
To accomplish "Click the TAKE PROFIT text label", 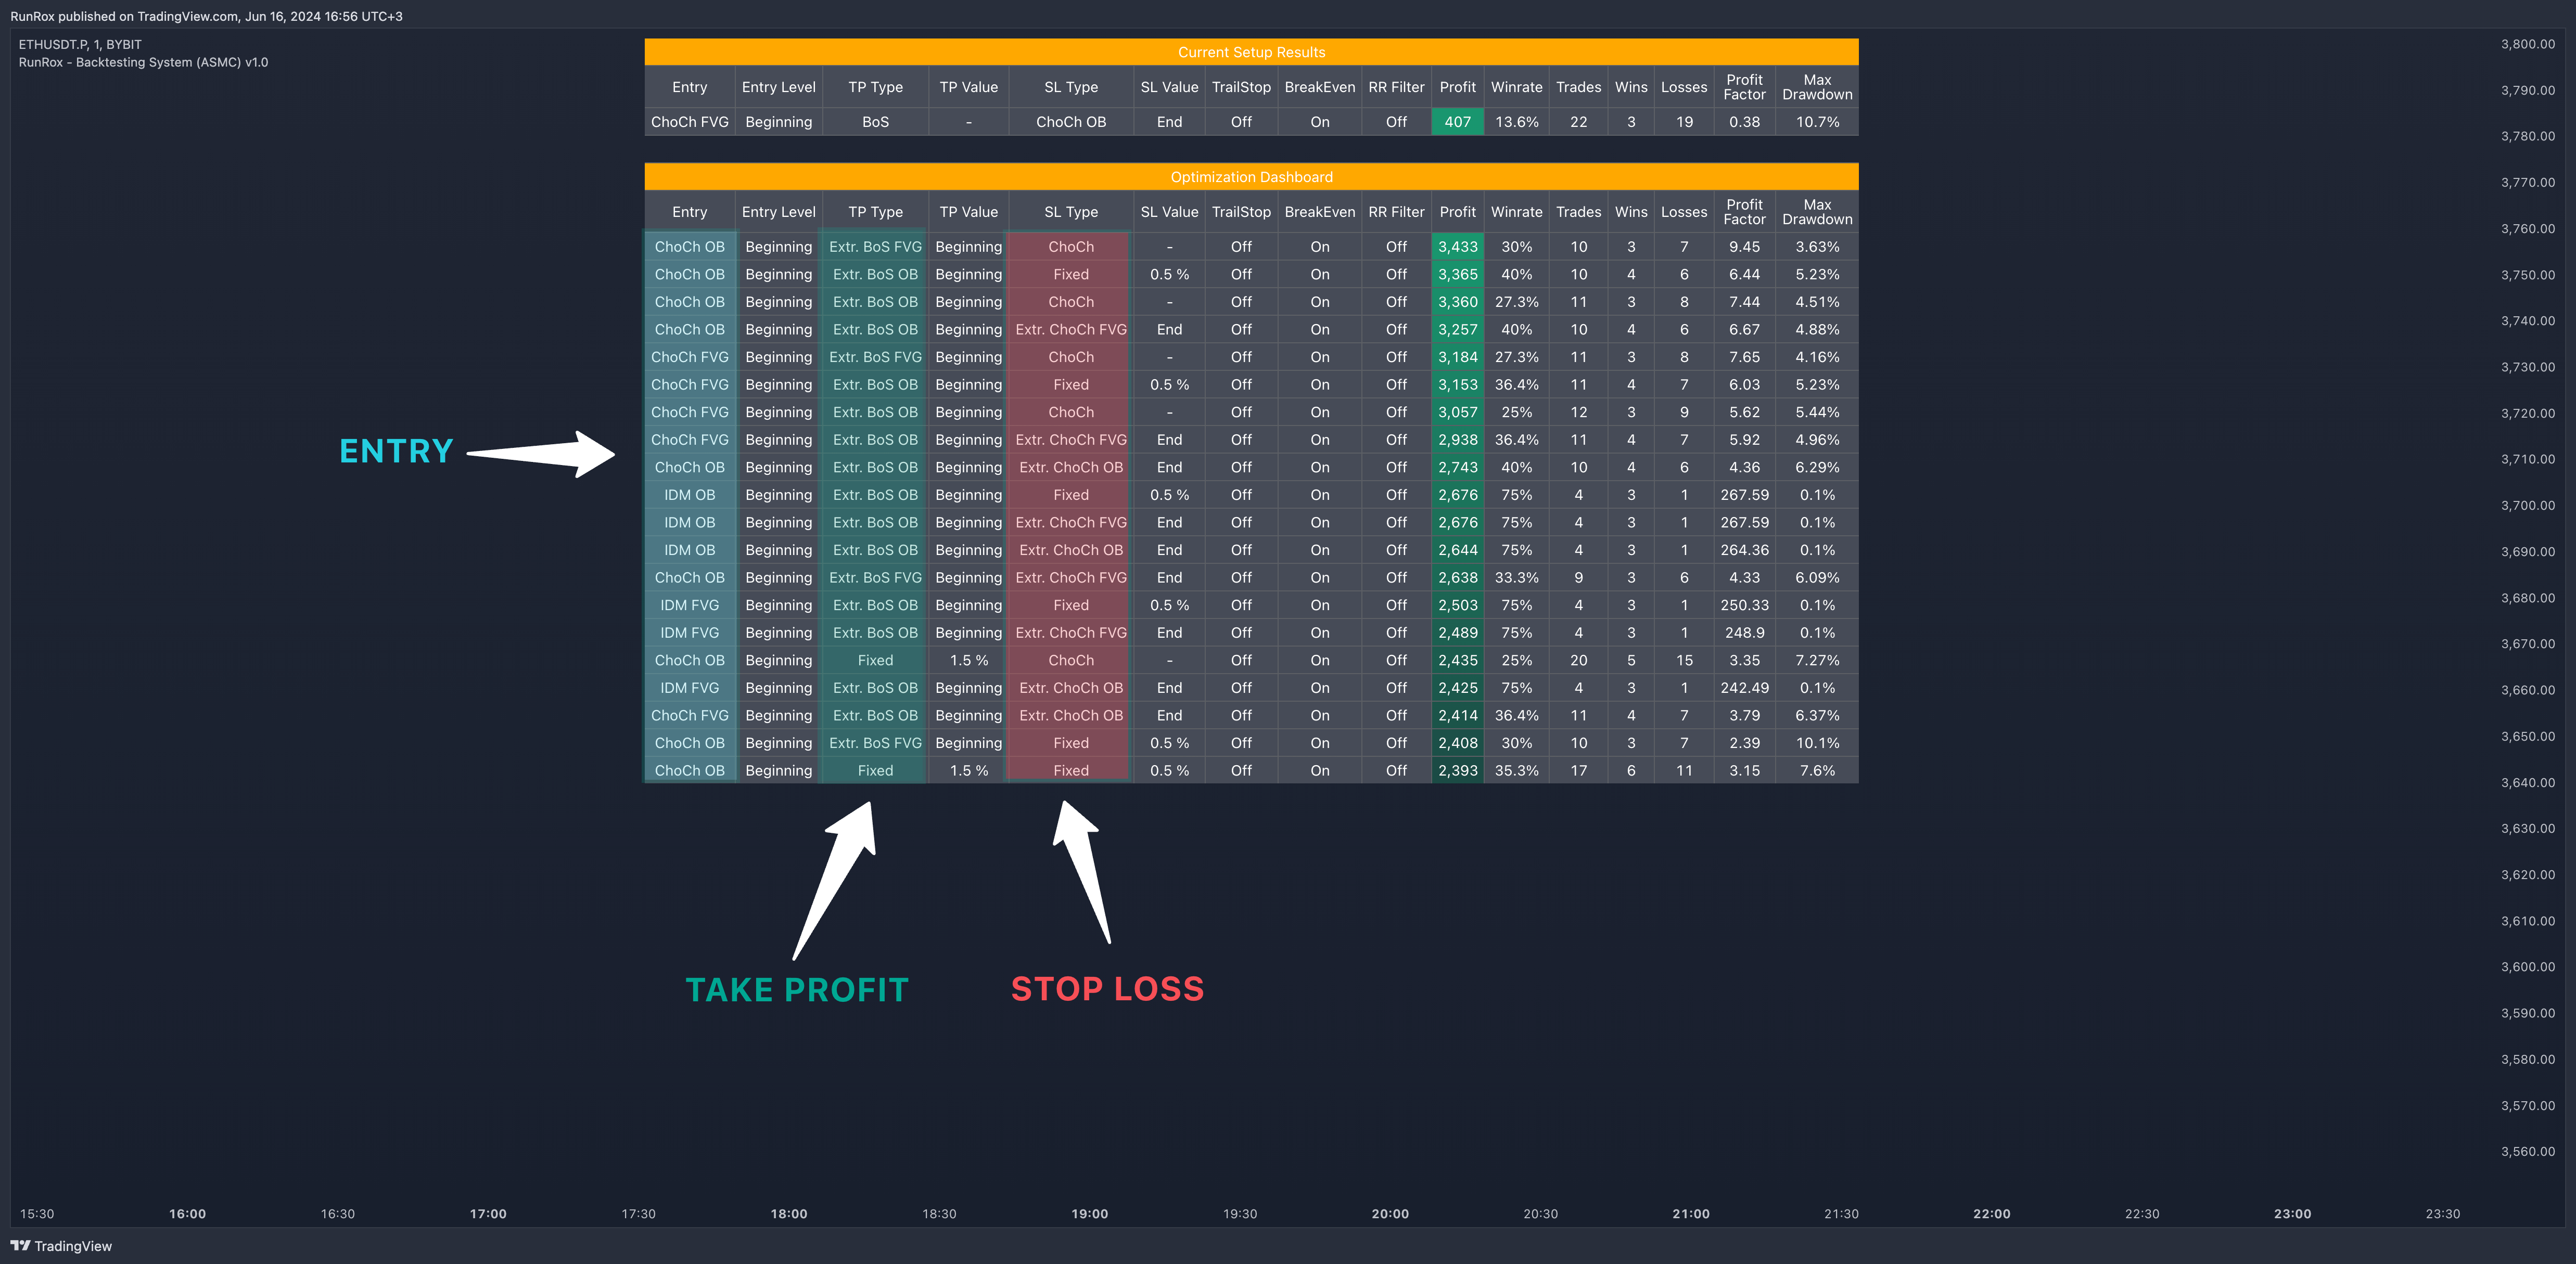I will [797, 989].
